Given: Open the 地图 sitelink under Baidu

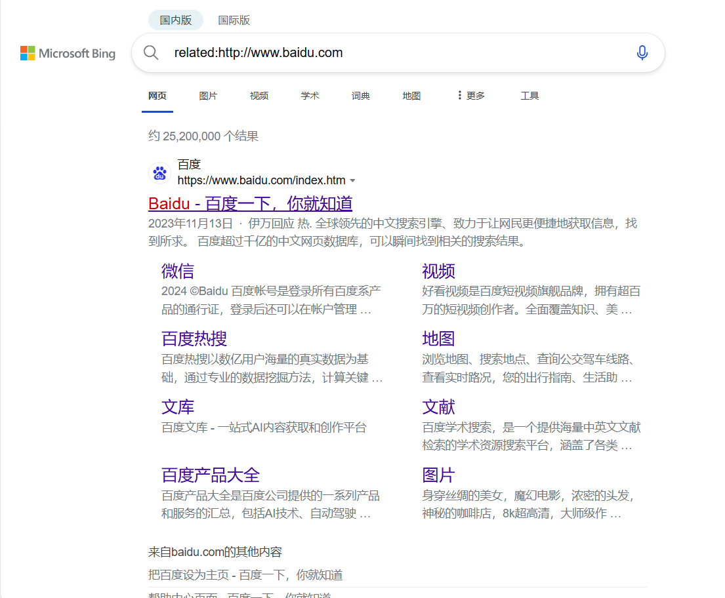Looking at the screenshot, I should click(x=438, y=339).
